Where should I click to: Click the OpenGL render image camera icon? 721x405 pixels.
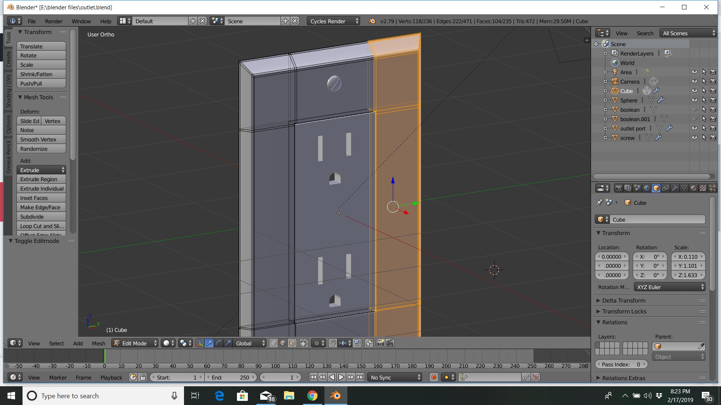pos(380,343)
